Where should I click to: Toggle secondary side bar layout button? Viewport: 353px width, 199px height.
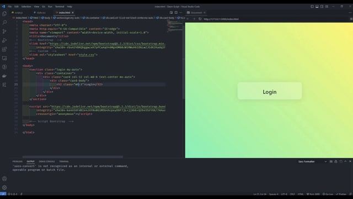(x=322, y=7)
